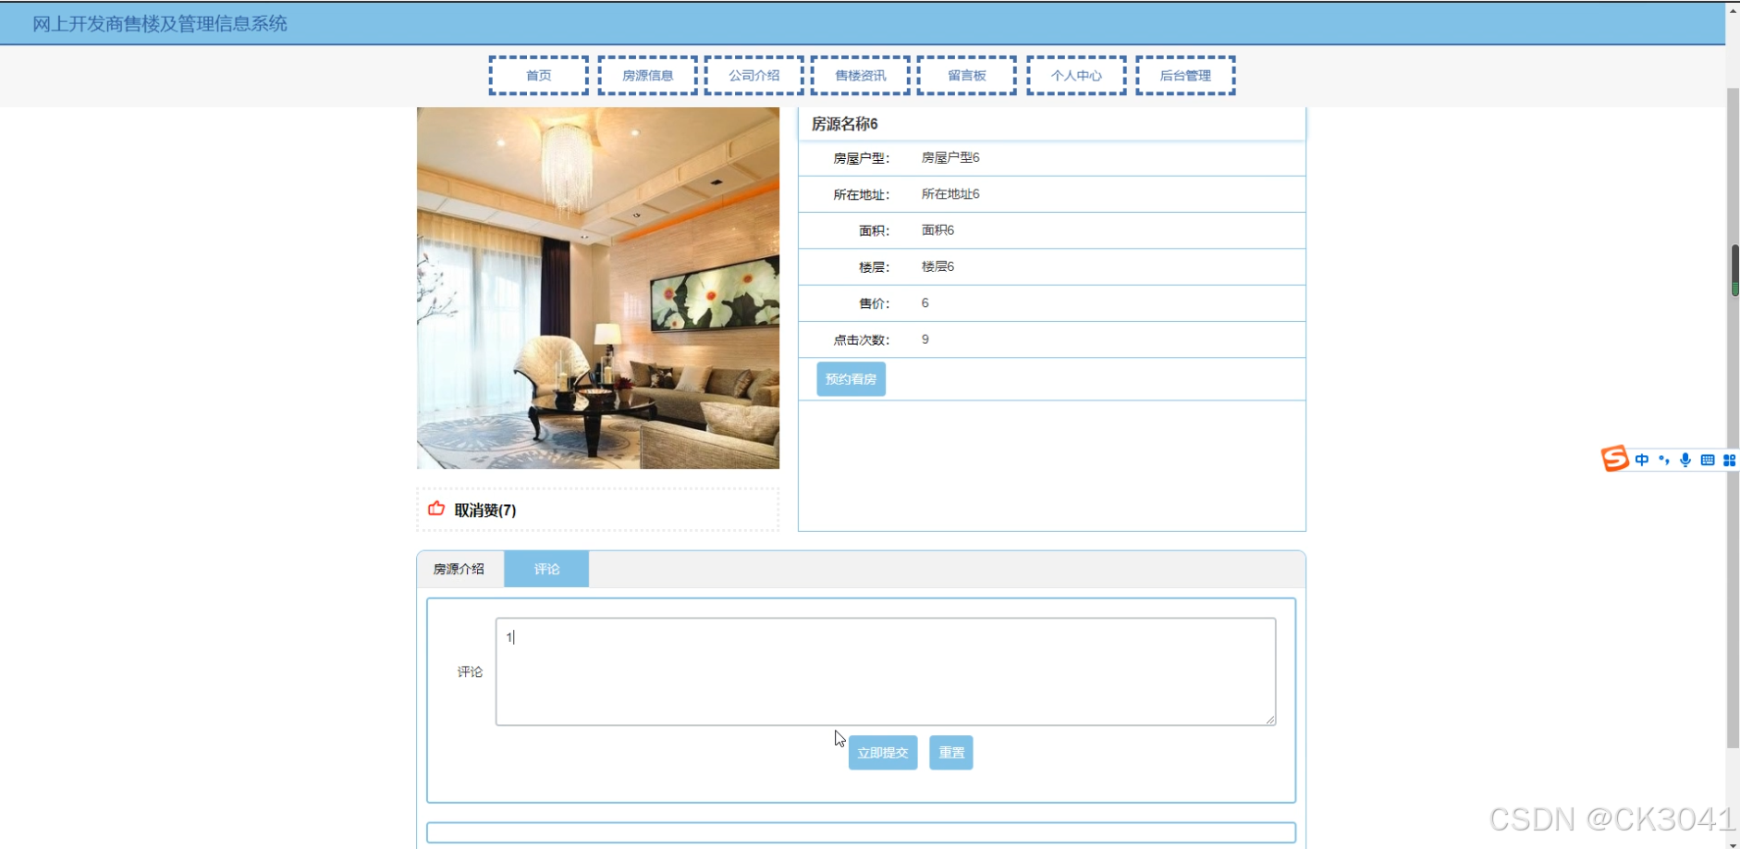1740x849 pixels.
Task: Open the Sogou toolbox grid icon
Action: point(1731,460)
